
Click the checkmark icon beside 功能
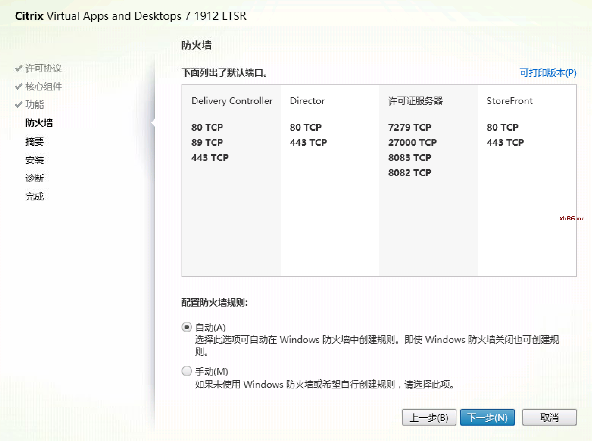18,105
